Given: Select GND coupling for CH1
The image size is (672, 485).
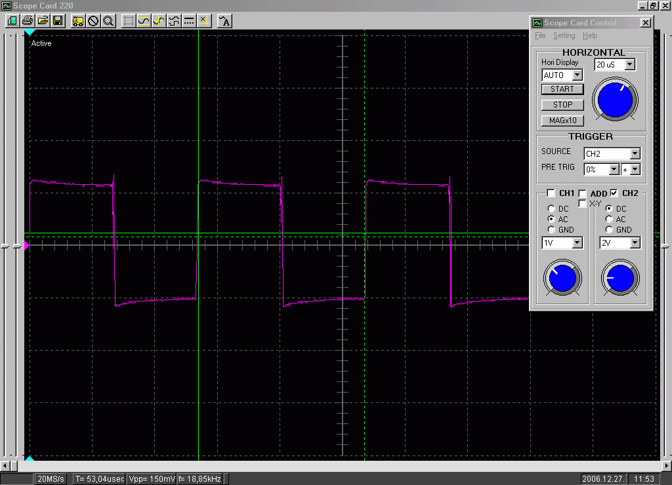Looking at the screenshot, I should click(551, 230).
